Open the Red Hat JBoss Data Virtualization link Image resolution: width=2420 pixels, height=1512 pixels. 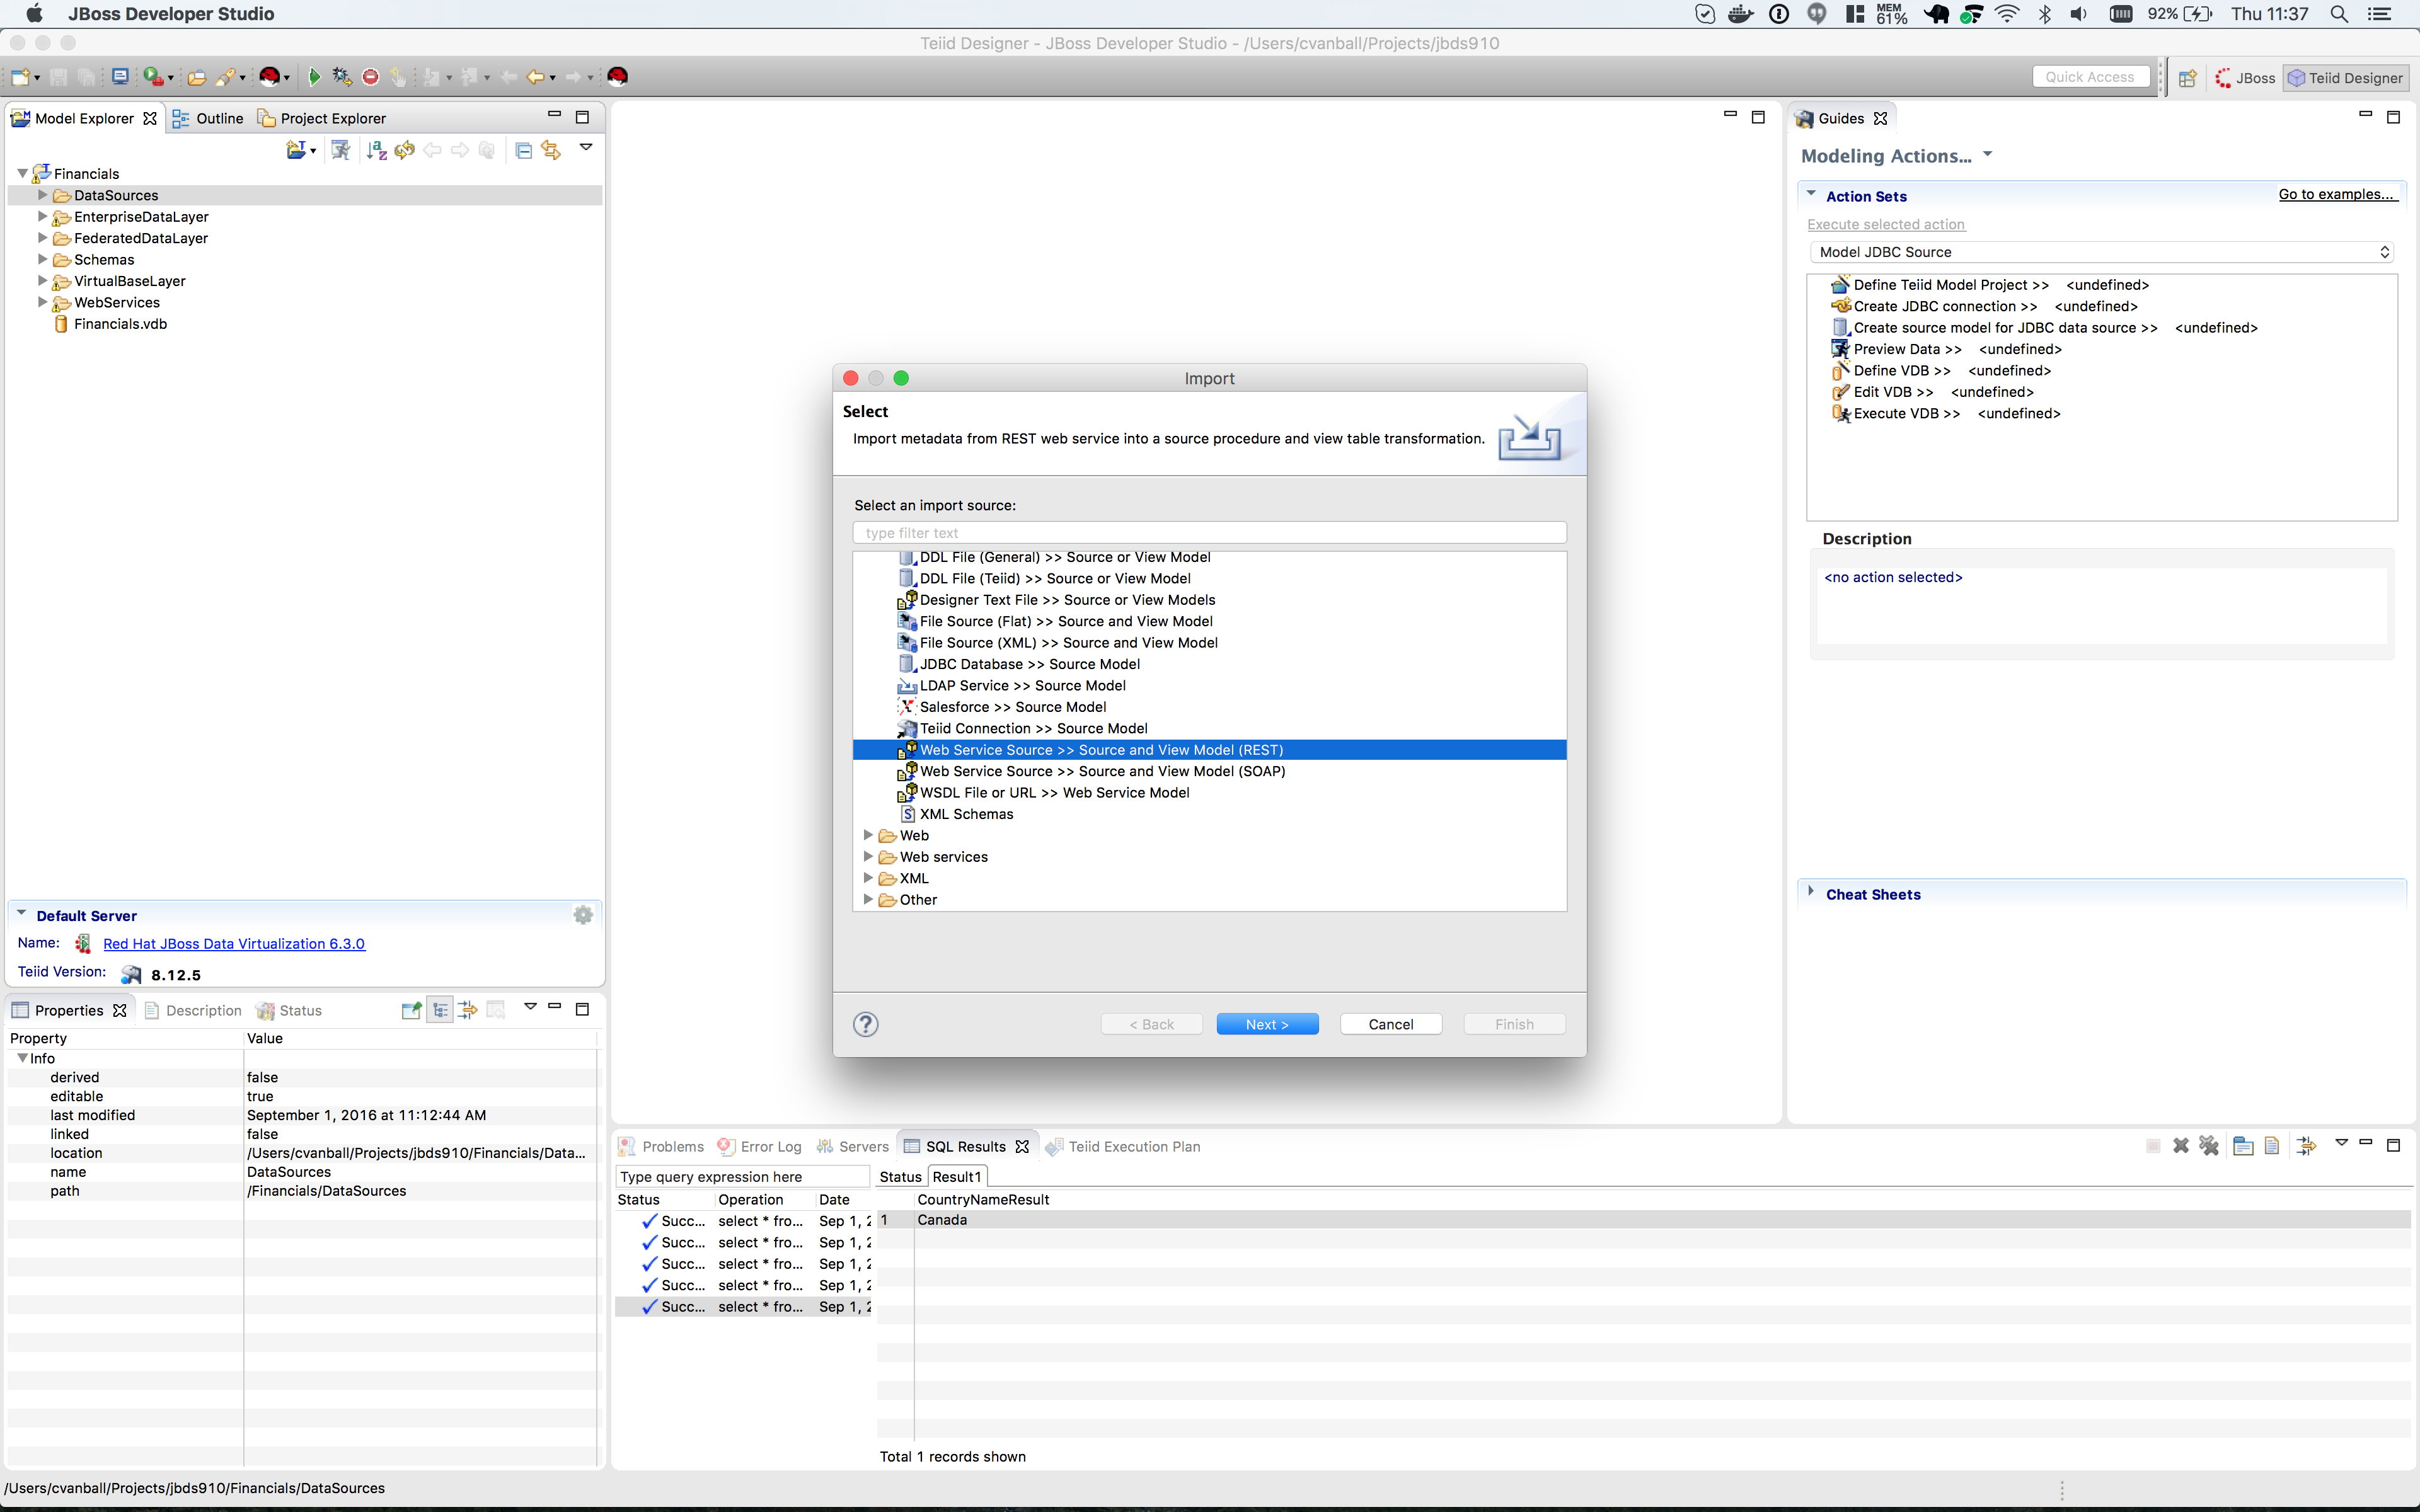tap(233, 943)
